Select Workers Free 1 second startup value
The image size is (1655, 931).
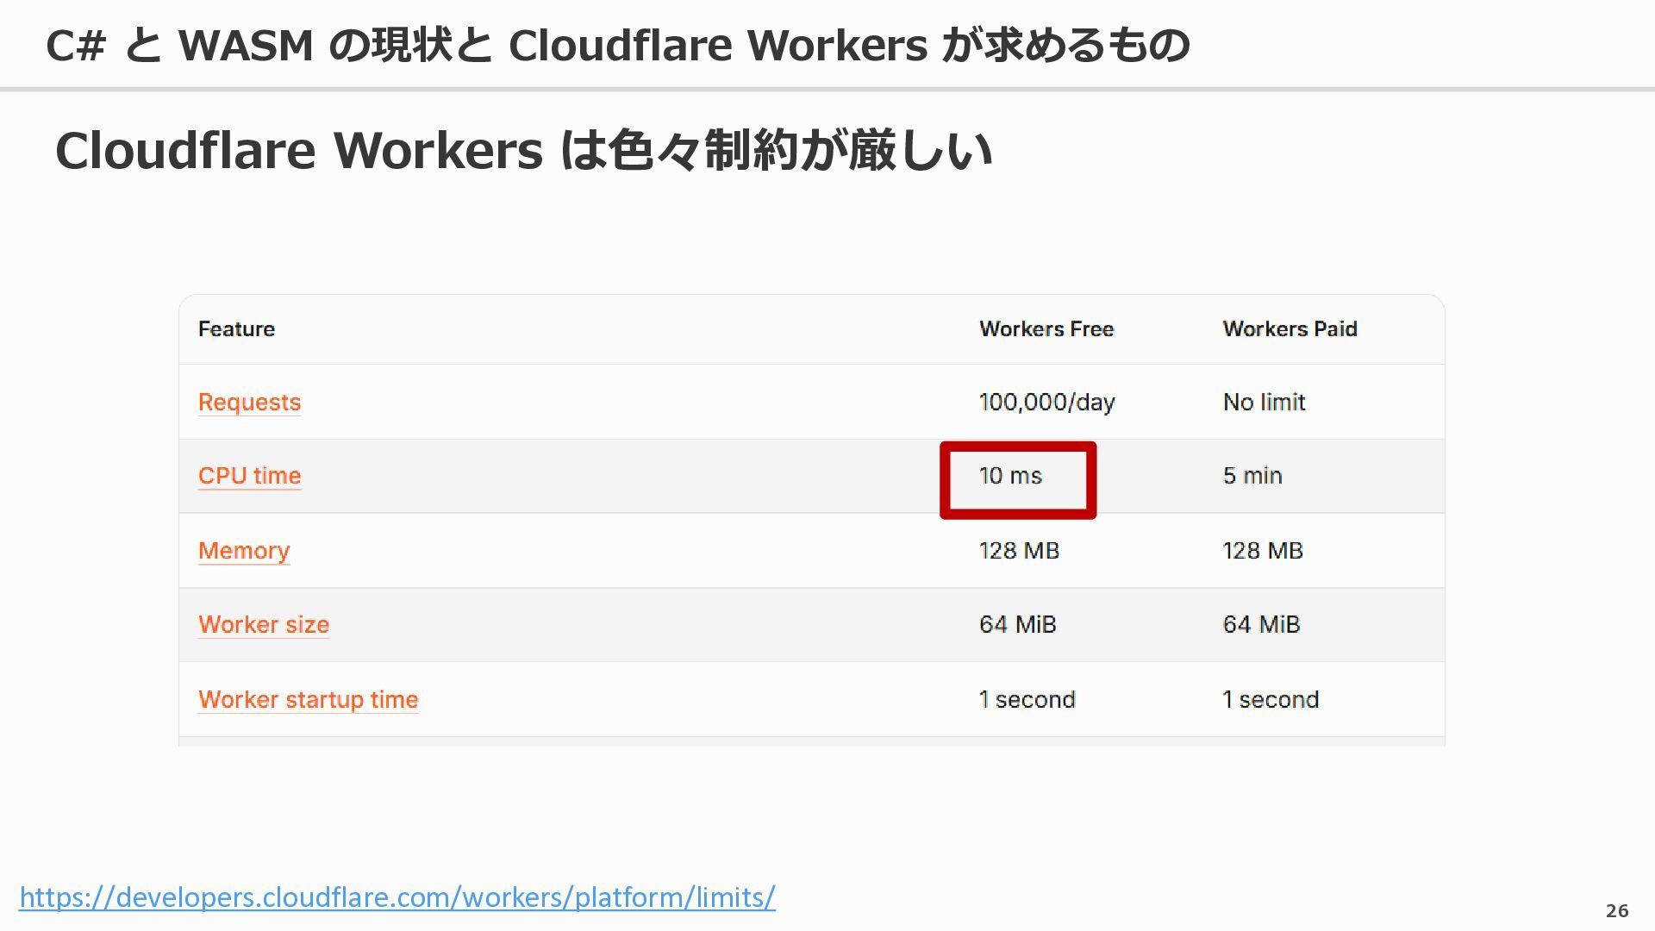[x=1027, y=700]
